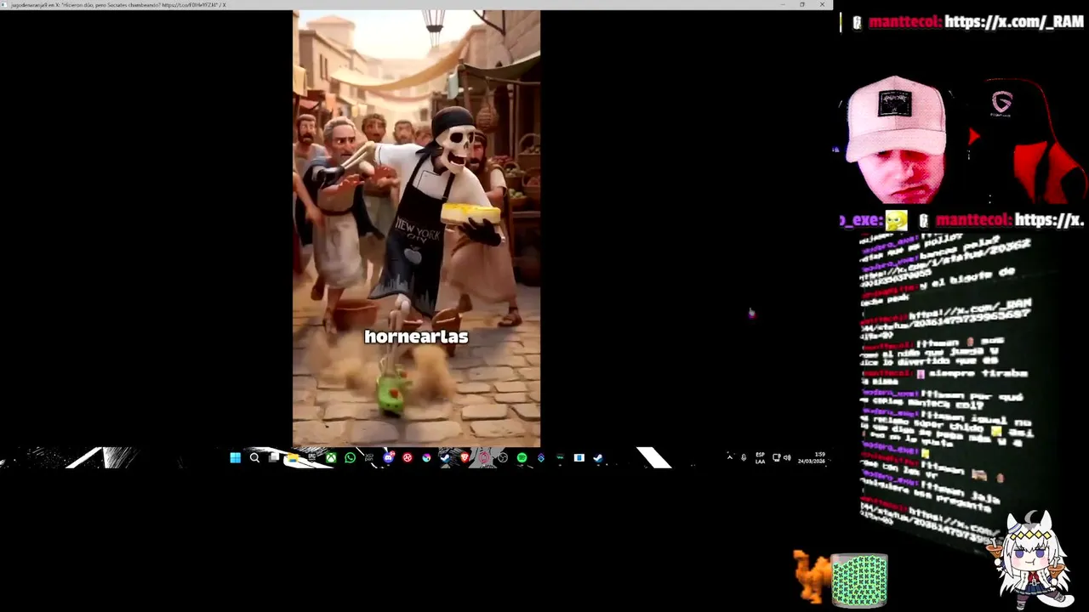
Task: Click the microphone tray icon
Action: pos(744,458)
